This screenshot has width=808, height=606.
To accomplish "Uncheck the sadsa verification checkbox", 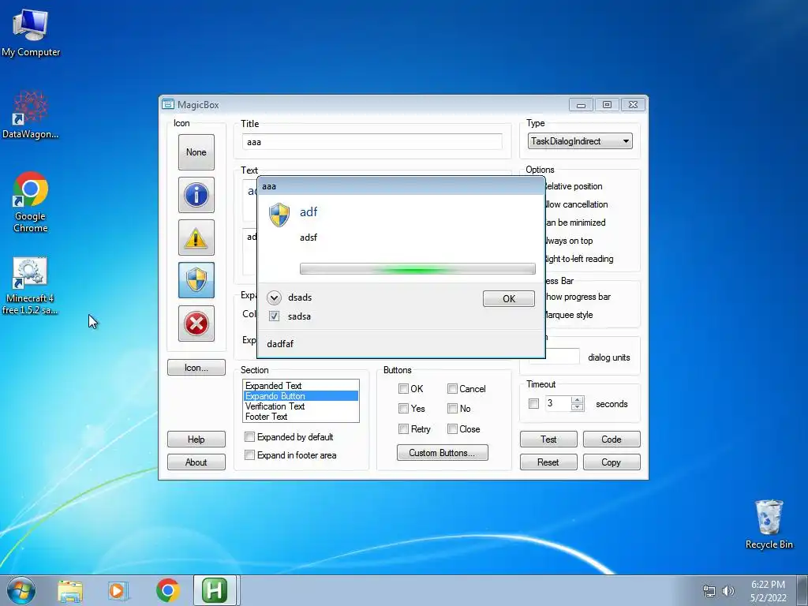I will tap(274, 316).
